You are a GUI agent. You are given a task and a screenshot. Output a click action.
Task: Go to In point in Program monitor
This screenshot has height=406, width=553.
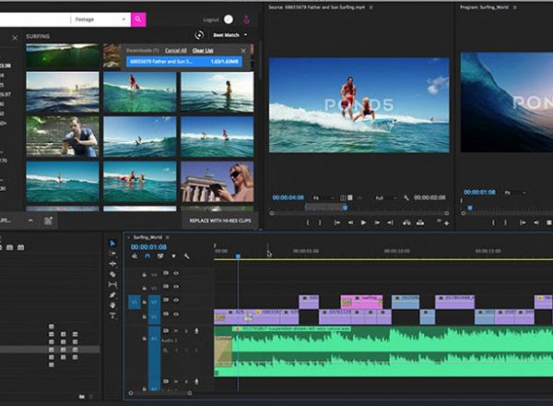tap(523, 222)
